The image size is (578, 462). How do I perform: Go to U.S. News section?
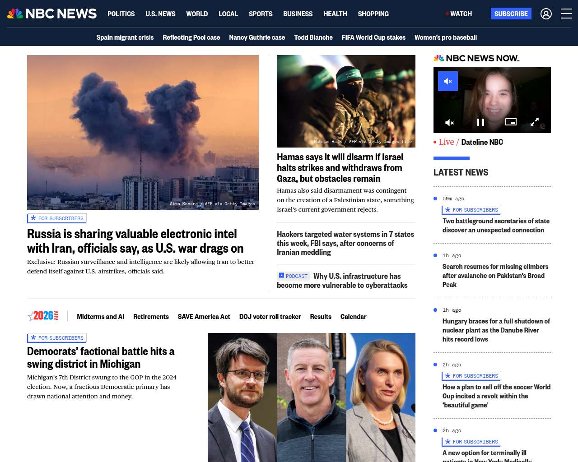(160, 14)
